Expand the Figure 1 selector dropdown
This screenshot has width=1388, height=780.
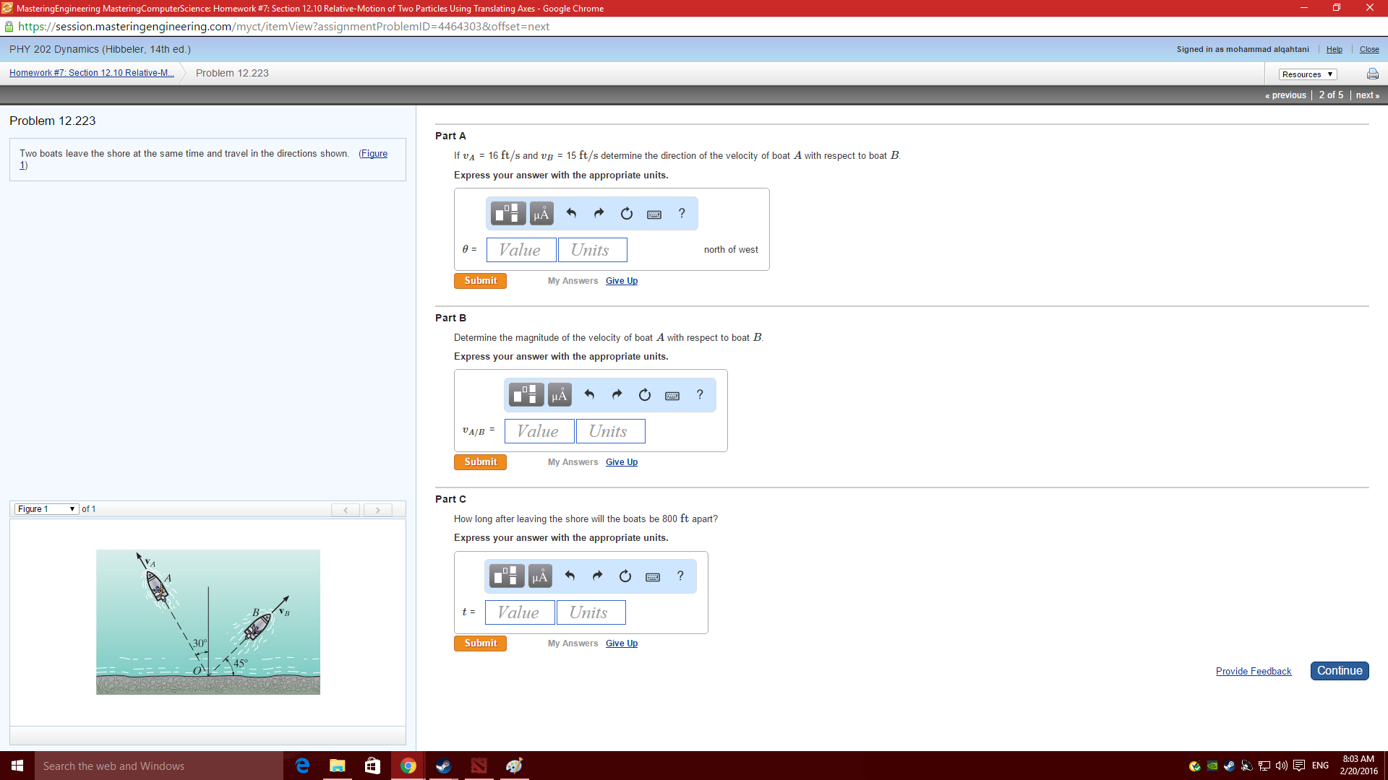46,509
